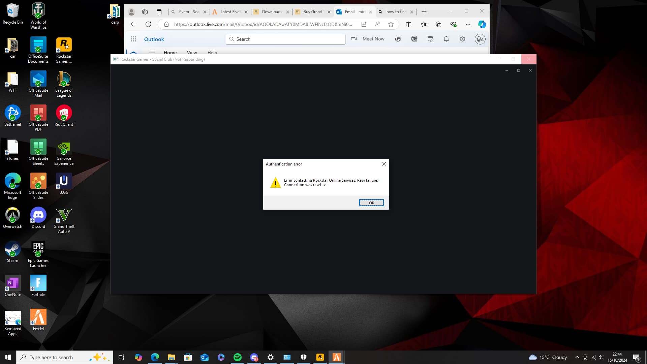Screen dimensions: 647x364
Task: Select the Fortnite desktop icon
Action: coord(38,286)
